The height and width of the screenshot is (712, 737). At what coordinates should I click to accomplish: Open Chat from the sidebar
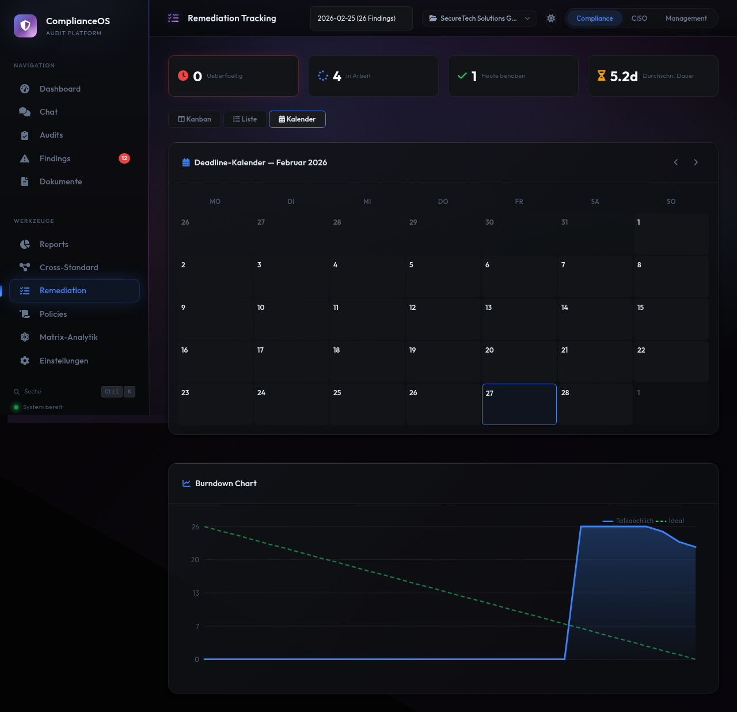click(x=48, y=112)
